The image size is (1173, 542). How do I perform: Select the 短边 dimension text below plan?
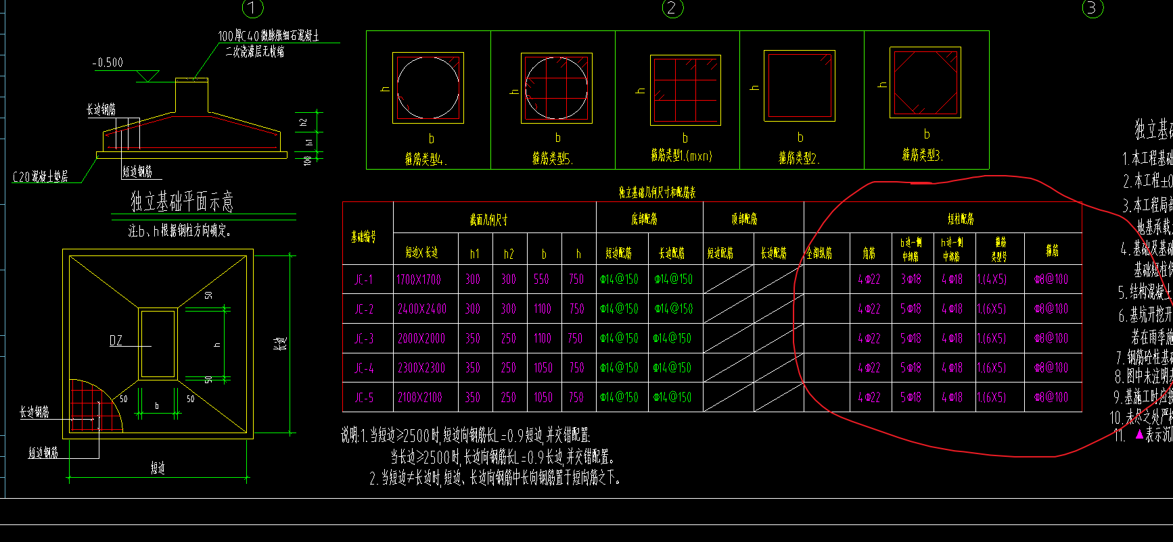[x=158, y=468]
